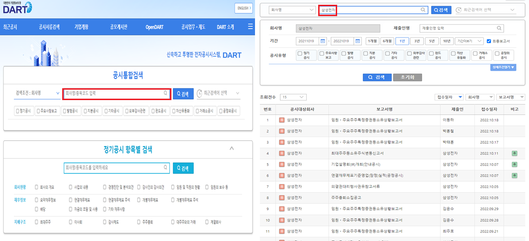Open the 기업개황 menu
529x241 pixels.
pos(81,27)
